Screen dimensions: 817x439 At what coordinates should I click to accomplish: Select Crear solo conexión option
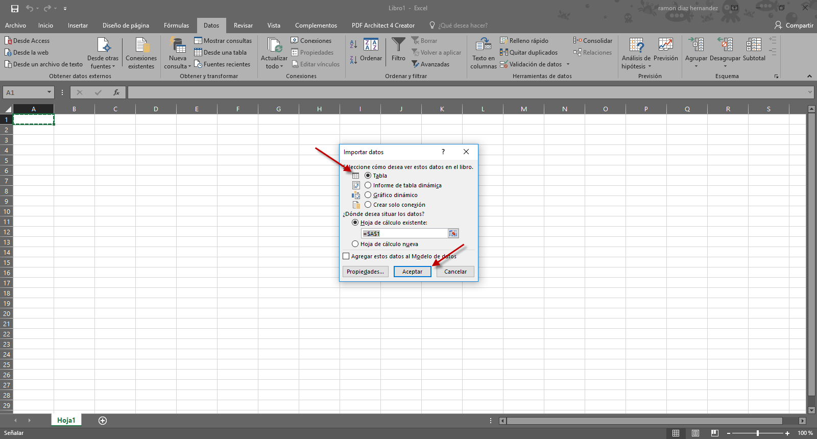(368, 205)
